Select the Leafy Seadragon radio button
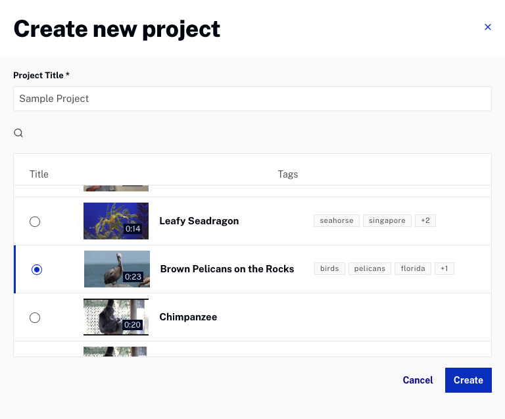 (x=35, y=222)
